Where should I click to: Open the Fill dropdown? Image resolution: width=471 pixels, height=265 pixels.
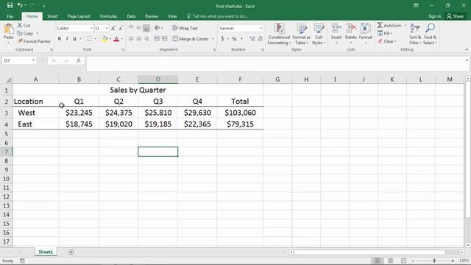coord(385,33)
